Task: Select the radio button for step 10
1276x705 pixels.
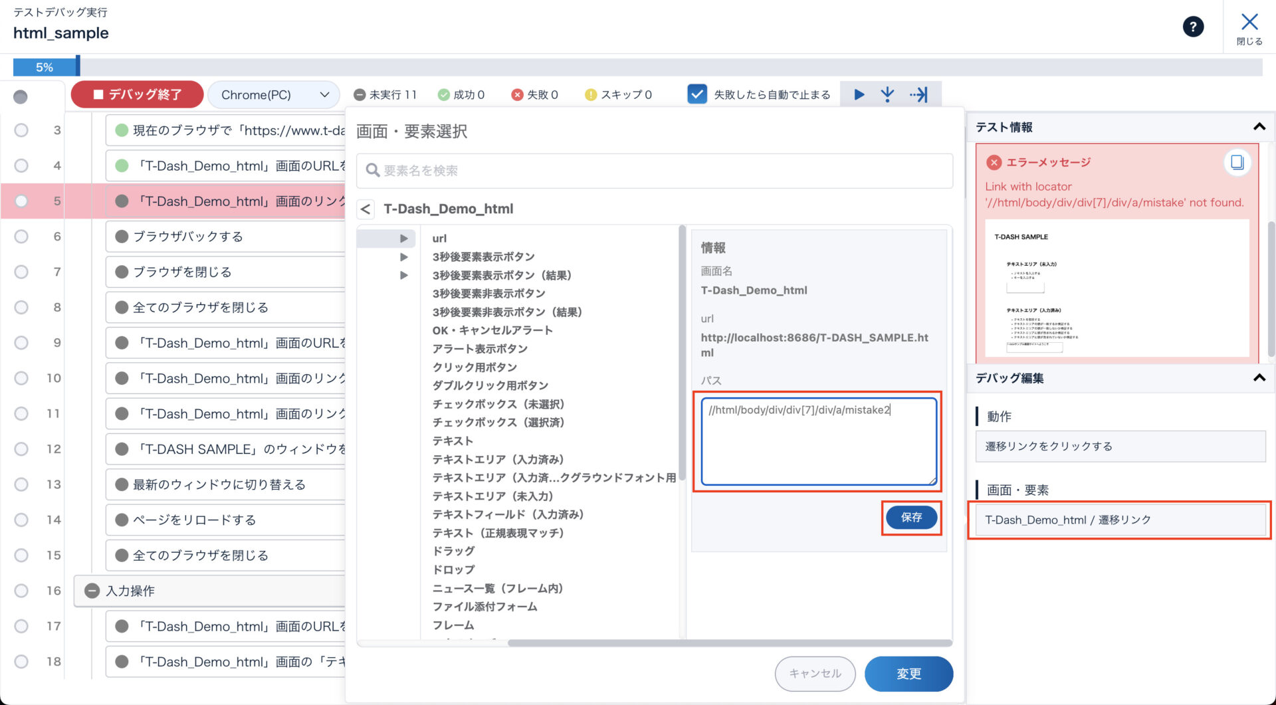Action: click(x=21, y=378)
